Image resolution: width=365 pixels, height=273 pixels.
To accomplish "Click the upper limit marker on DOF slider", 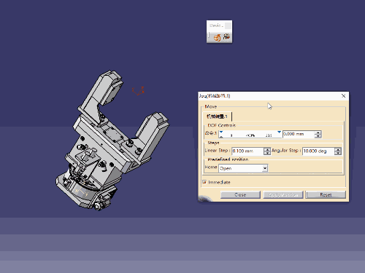I will click(x=279, y=132).
